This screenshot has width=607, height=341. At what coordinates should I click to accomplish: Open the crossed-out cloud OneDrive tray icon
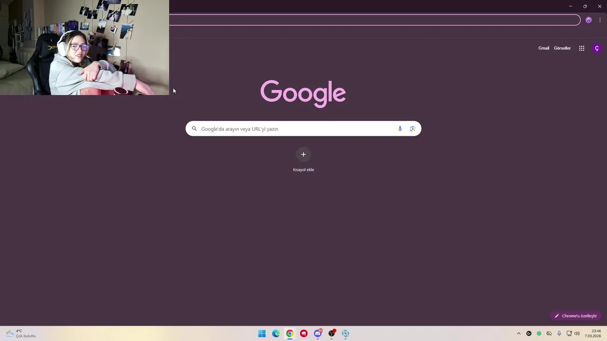click(x=549, y=333)
